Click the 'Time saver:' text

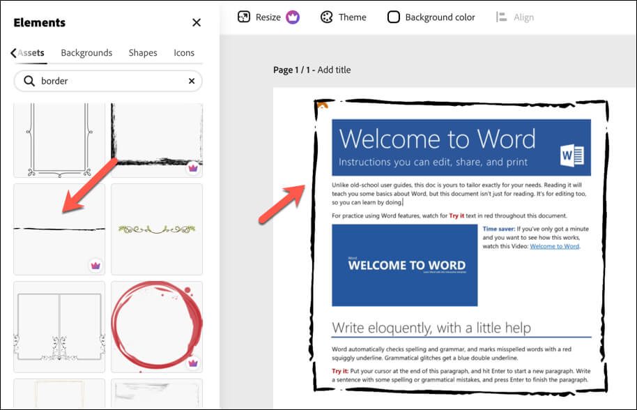[x=498, y=229]
